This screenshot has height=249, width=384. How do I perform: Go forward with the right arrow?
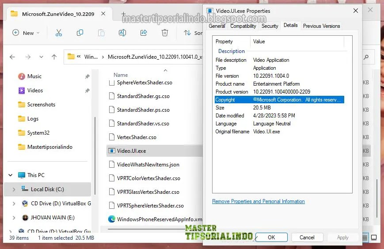[28, 57]
